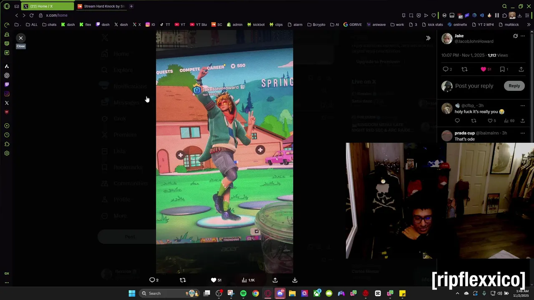The width and height of the screenshot is (534, 300).
Task: Reply to the @cfbp_ comment
Action: (x=457, y=121)
